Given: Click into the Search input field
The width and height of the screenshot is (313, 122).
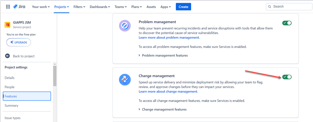Looking at the screenshot, I should (289, 7).
